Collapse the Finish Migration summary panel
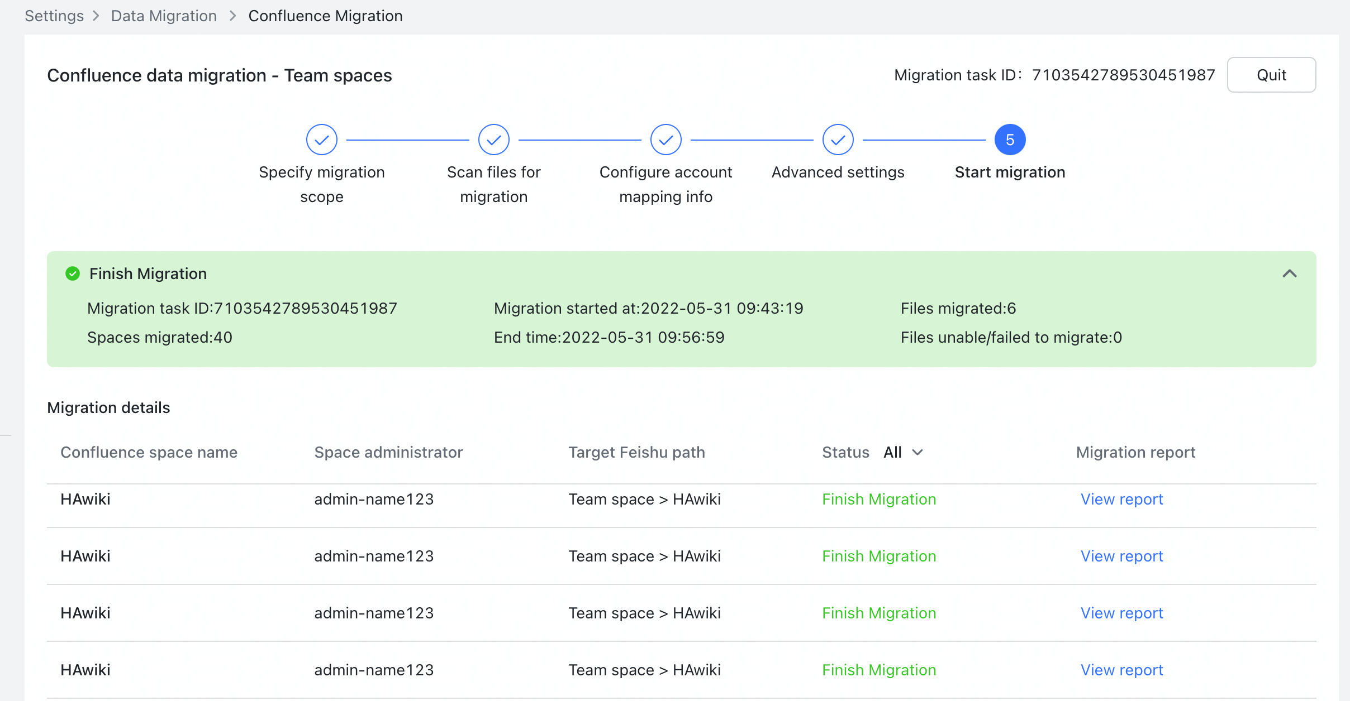This screenshot has height=701, width=1350. [1290, 273]
